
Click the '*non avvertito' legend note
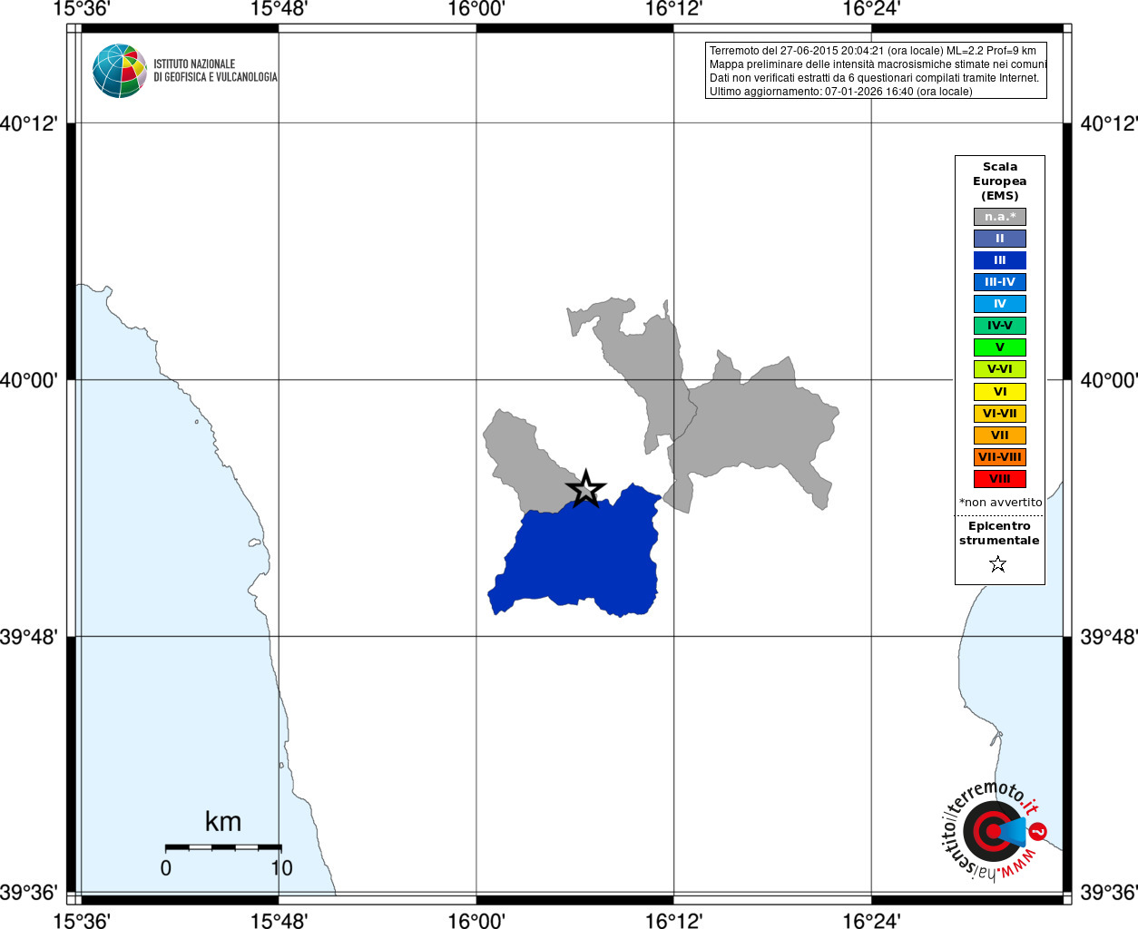pyautogui.click(x=1000, y=503)
